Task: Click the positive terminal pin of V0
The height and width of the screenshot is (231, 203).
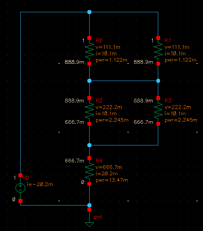Action: 20,175
